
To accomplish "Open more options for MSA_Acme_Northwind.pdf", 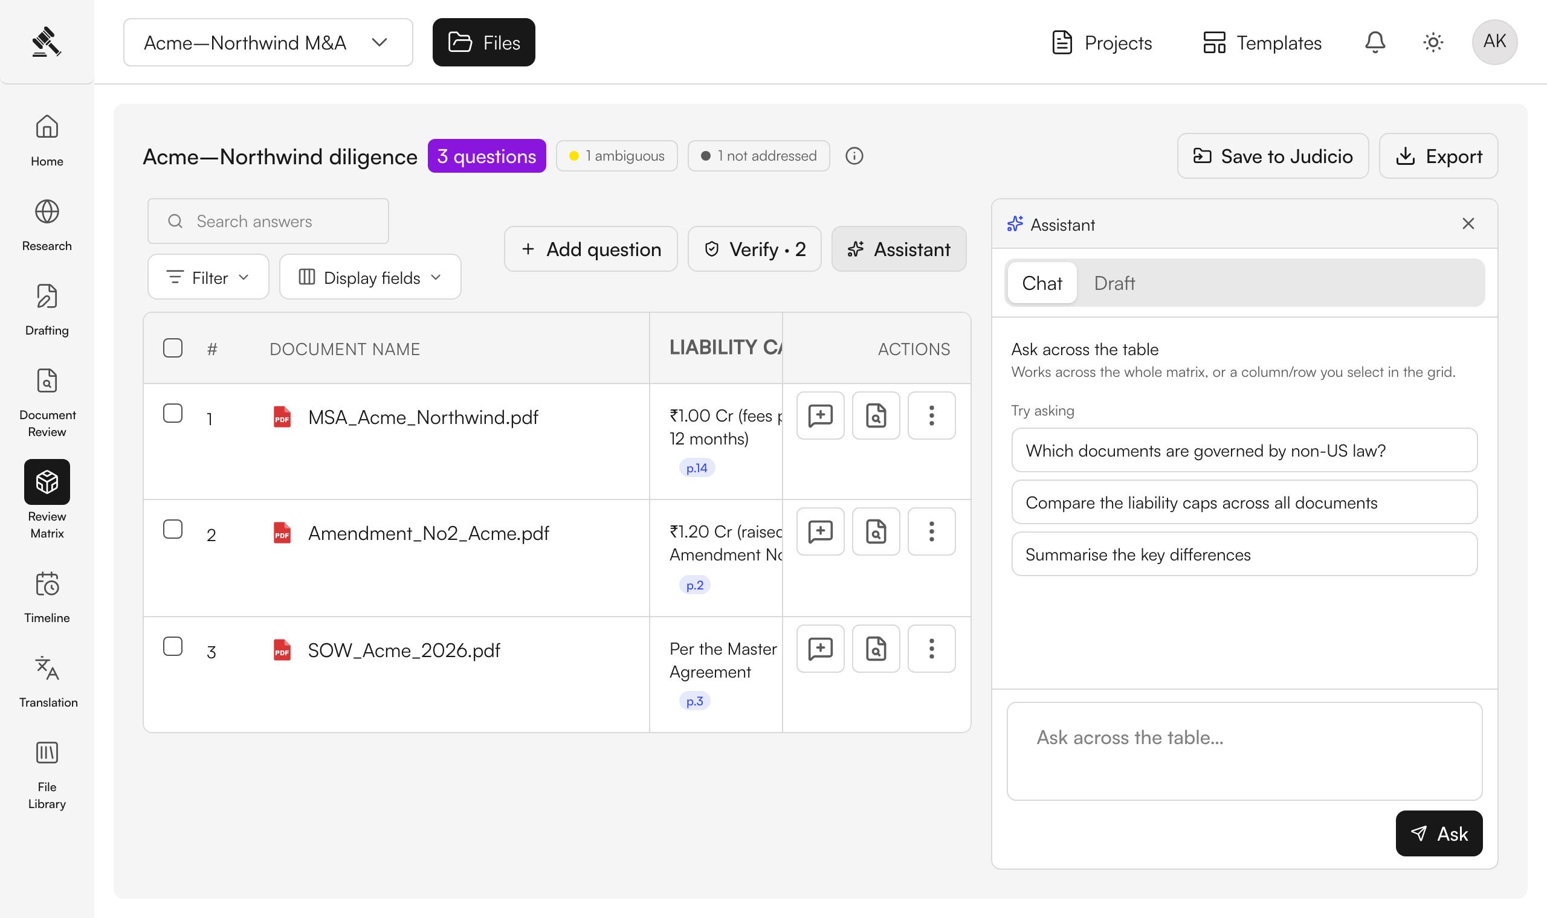I will (931, 415).
